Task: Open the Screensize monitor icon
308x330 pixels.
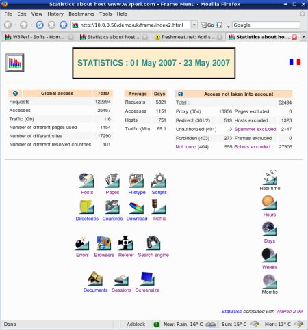Action: (147, 278)
